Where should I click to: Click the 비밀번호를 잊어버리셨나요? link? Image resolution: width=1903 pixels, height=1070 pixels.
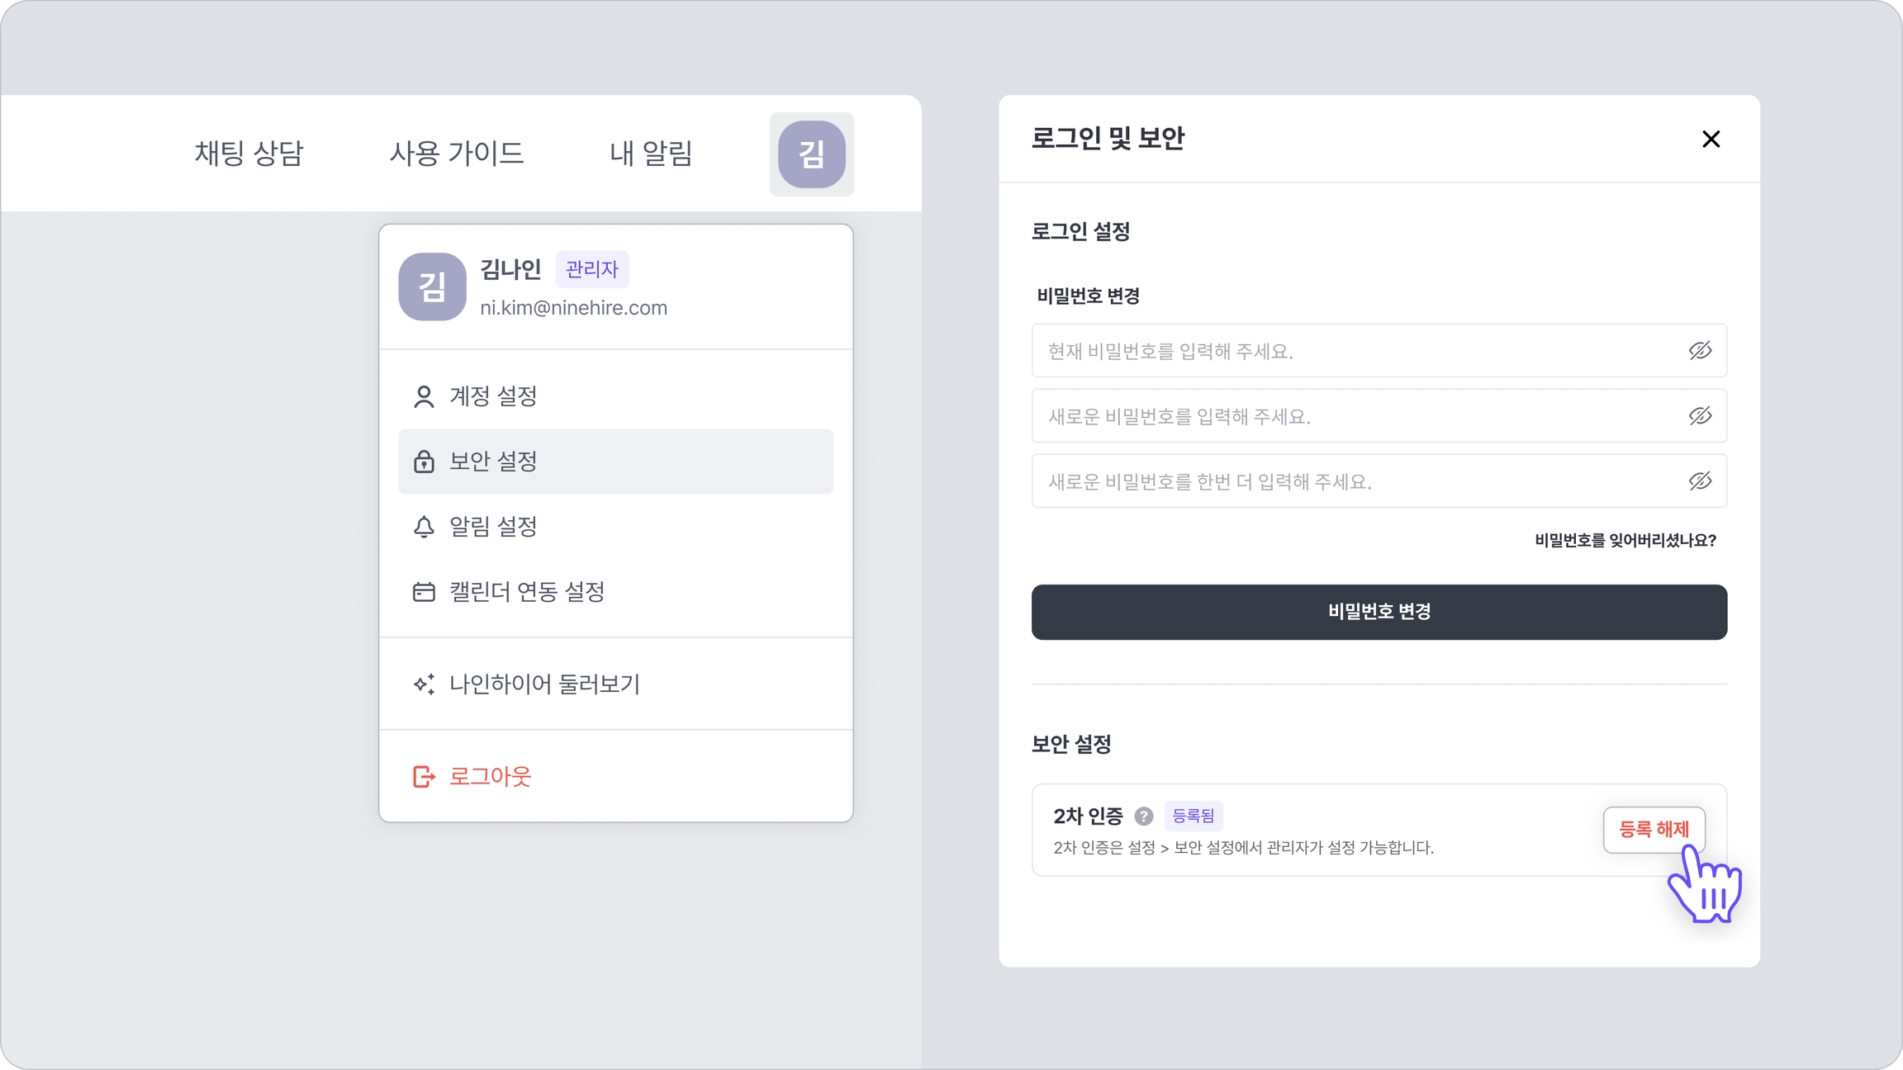point(1625,541)
